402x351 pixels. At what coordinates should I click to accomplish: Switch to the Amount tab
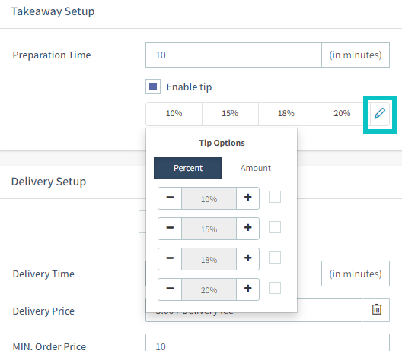[x=255, y=168]
